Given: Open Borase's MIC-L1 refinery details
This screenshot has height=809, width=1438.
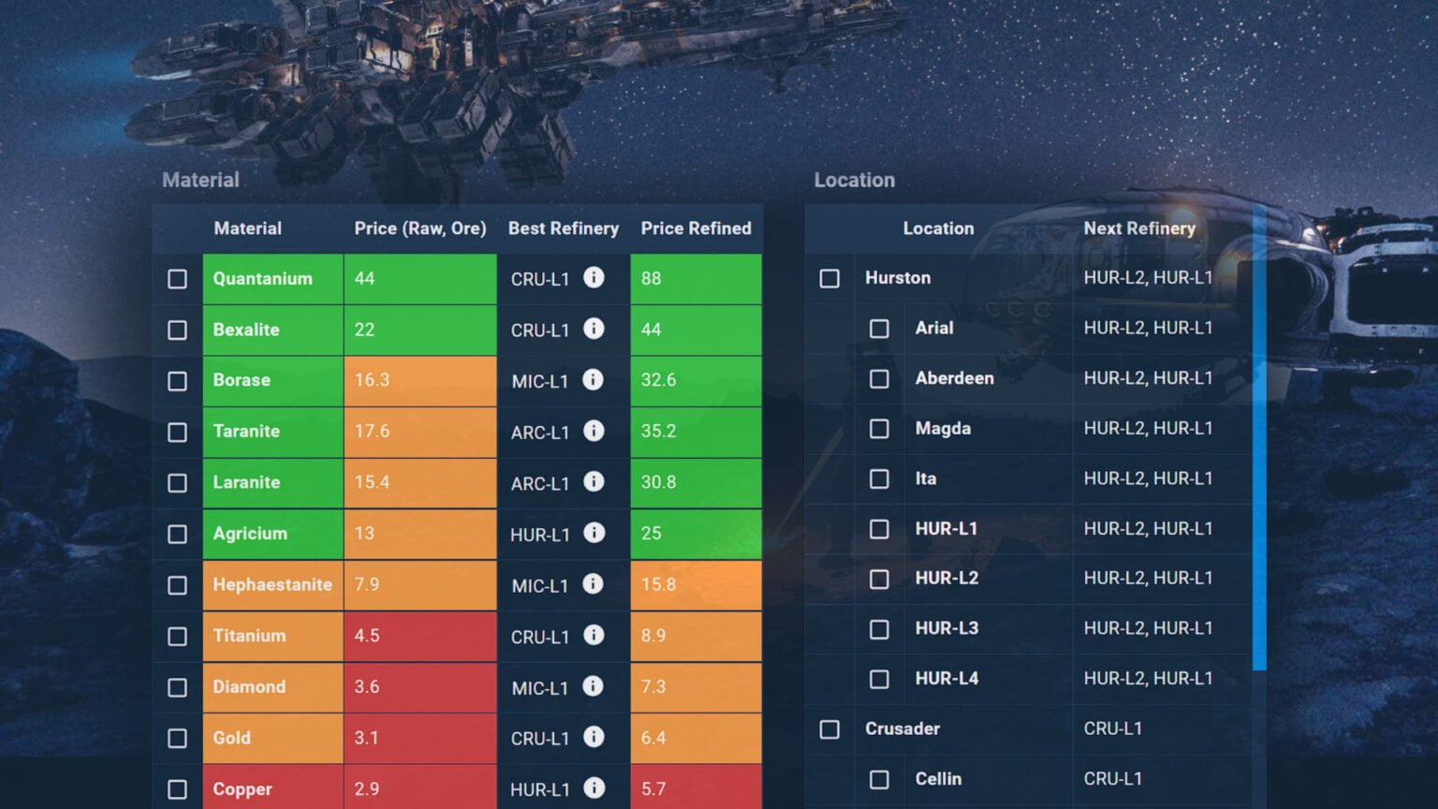Looking at the screenshot, I should 594,380.
